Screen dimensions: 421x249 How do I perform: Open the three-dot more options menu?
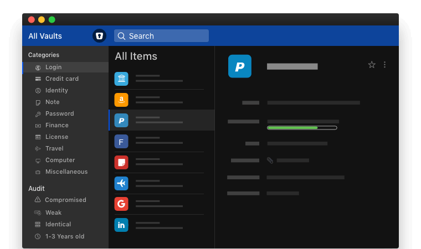tap(385, 65)
